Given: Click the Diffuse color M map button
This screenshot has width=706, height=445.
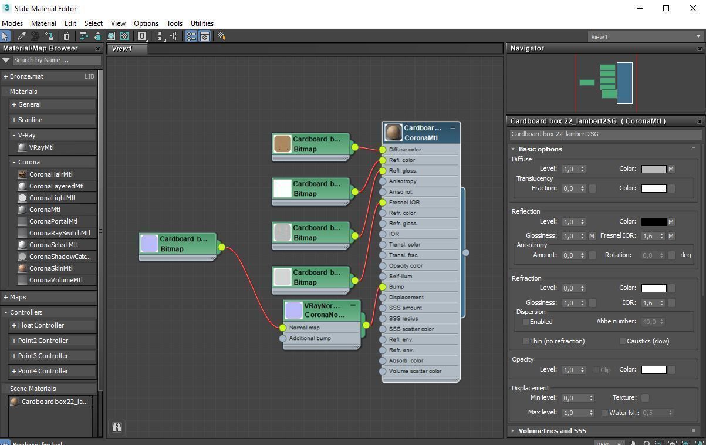Looking at the screenshot, I should coord(671,169).
